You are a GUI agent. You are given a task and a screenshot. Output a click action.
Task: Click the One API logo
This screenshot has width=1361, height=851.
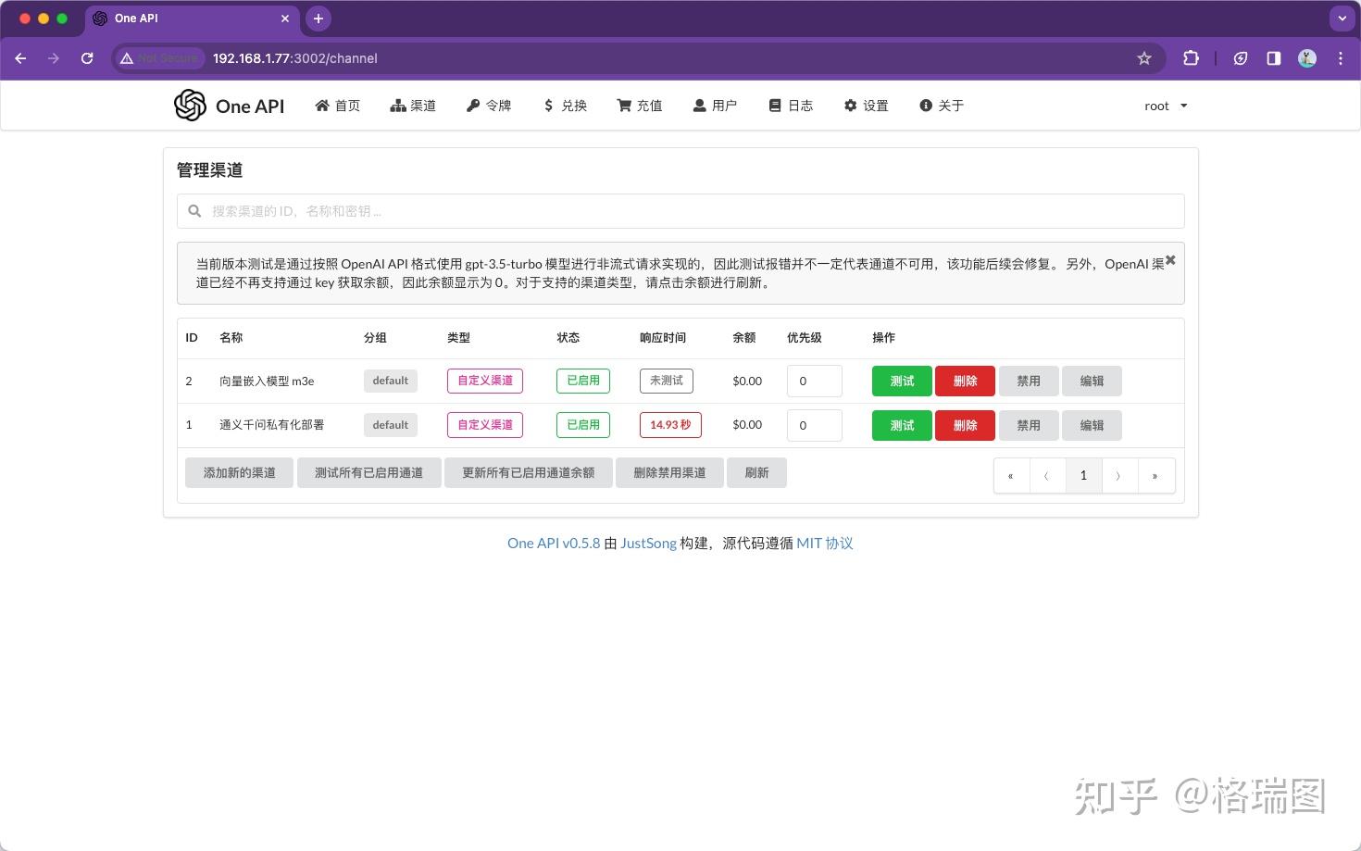(x=228, y=106)
